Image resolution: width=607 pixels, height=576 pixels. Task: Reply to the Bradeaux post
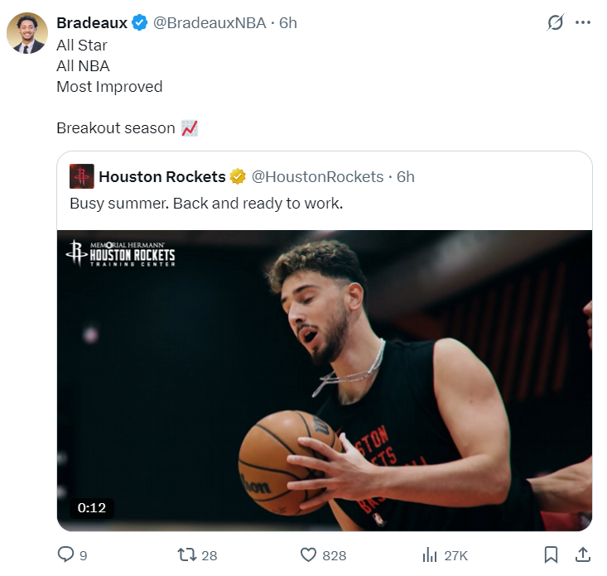coord(66,554)
